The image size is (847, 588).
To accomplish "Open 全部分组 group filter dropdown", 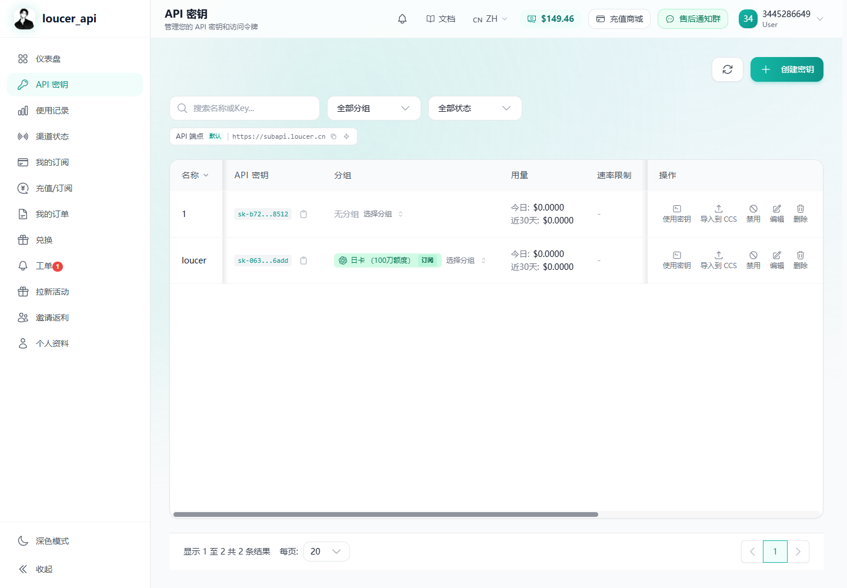I will click(x=374, y=108).
